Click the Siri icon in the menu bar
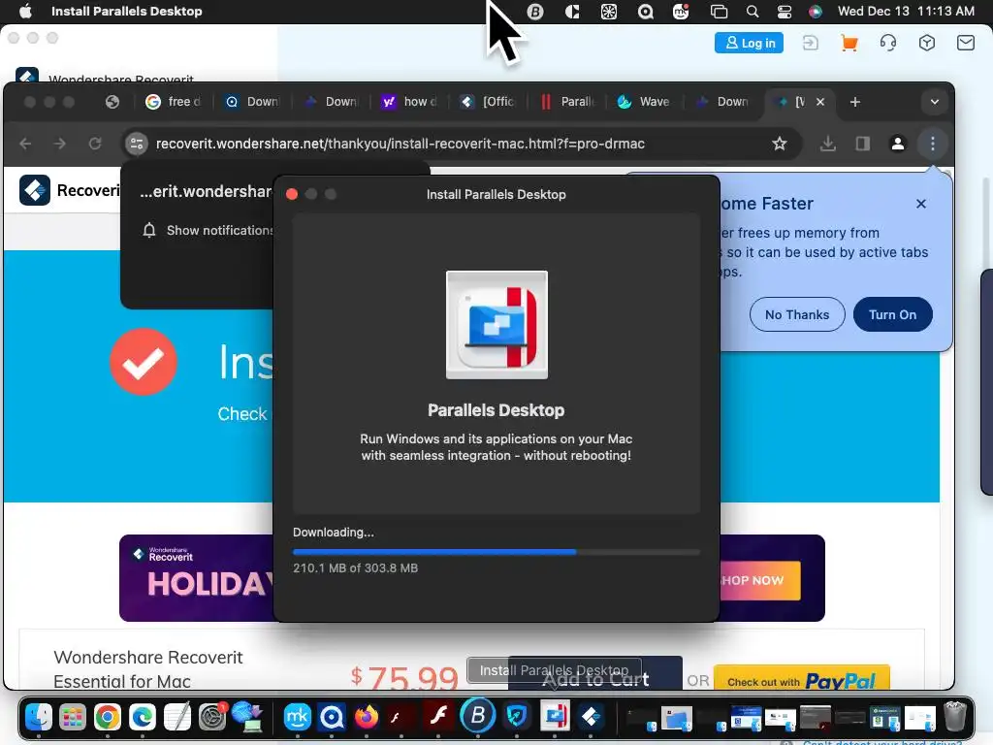The image size is (993, 745). (x=815, y=12)
